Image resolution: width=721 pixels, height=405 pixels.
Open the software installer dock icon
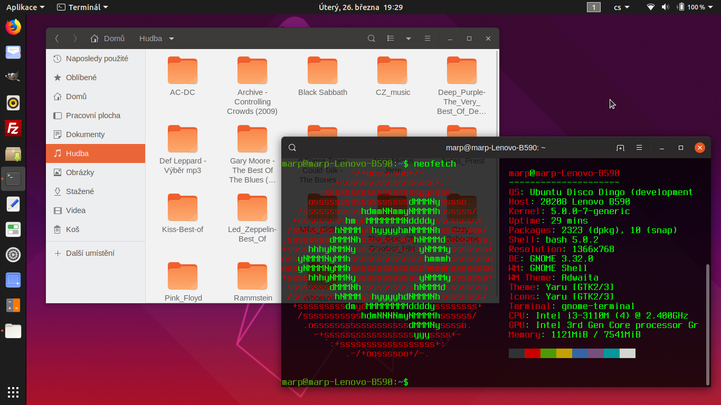click(x=13, y=153)
